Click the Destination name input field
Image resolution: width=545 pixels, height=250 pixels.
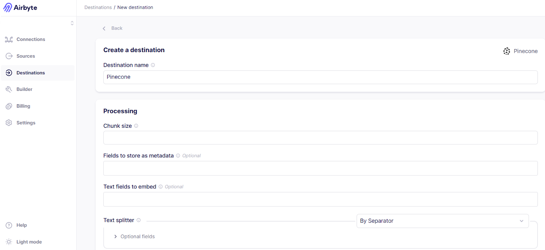click(321, 77)
